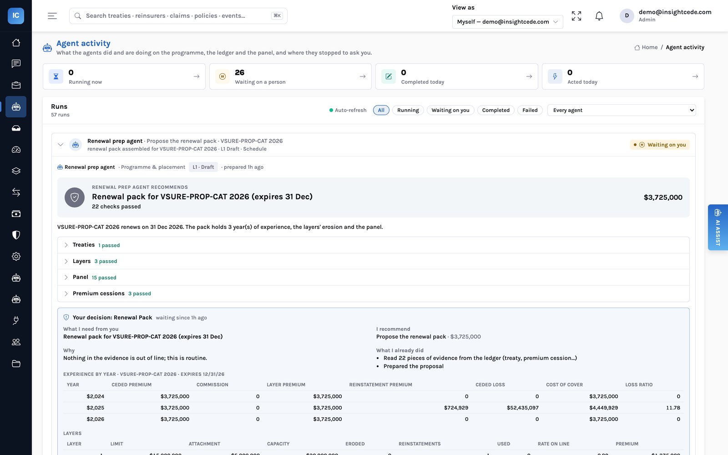Open the shield sidebar icon

pyautogui.click(x=16, y=235)
